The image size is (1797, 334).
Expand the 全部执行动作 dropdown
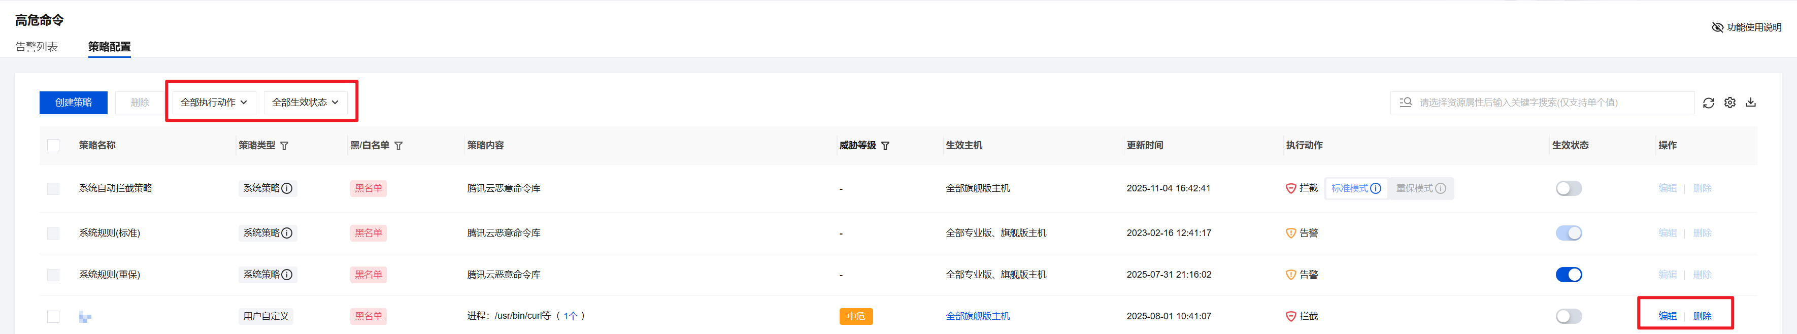pos(214,103)
